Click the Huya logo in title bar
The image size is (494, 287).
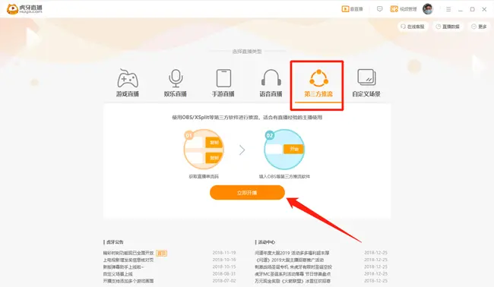(x=24, y=9)
